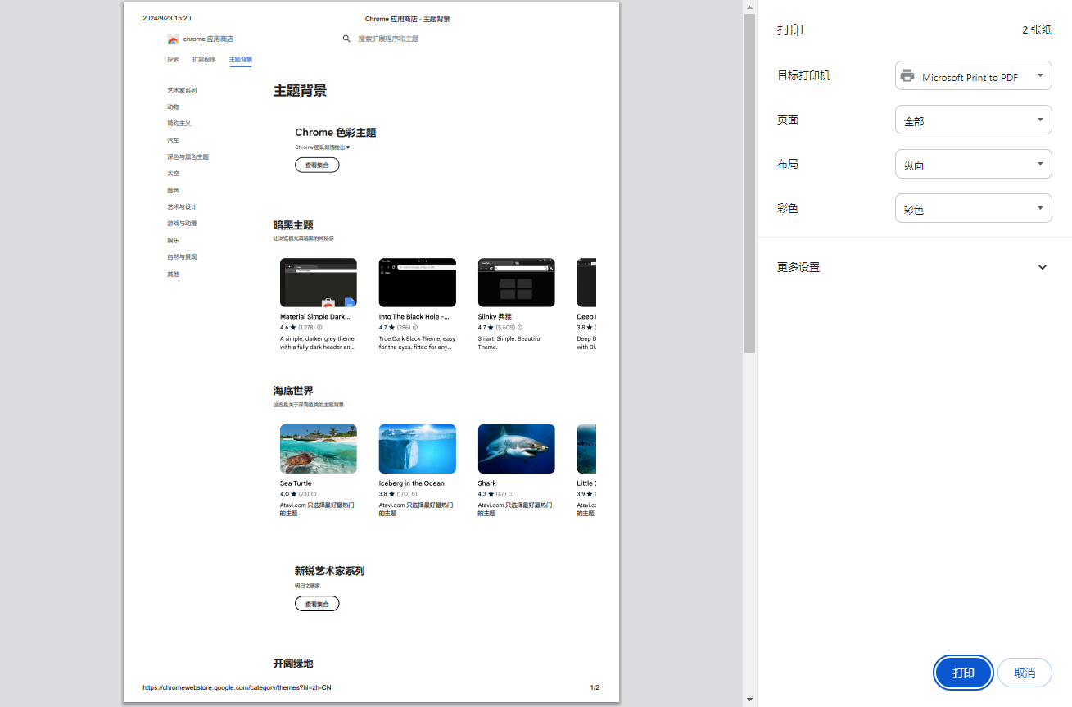1072x707 pixels.
Task: Click Shark theme thumbnail
Action: pyautogui.click(x=517, y=449)
